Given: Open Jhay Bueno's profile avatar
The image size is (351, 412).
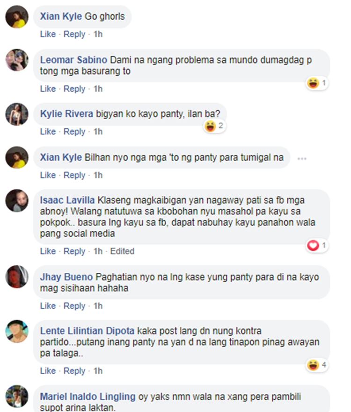Looking at the screenshot, I should tap(17, 277).
